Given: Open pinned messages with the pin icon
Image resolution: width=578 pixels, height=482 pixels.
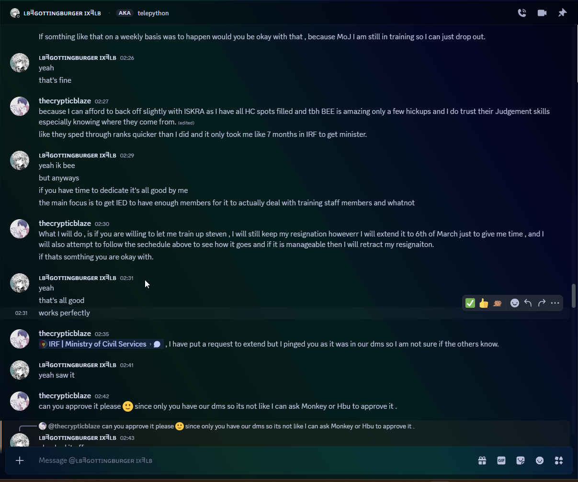Looking at the screenshot, I should point(562,13).
